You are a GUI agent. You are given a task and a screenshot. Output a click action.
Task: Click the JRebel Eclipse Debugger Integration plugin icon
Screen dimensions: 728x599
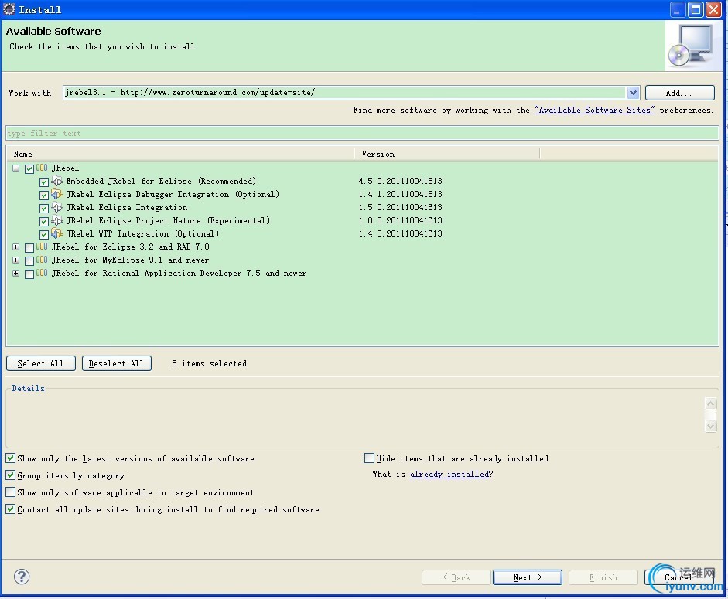tap(56, 194)
